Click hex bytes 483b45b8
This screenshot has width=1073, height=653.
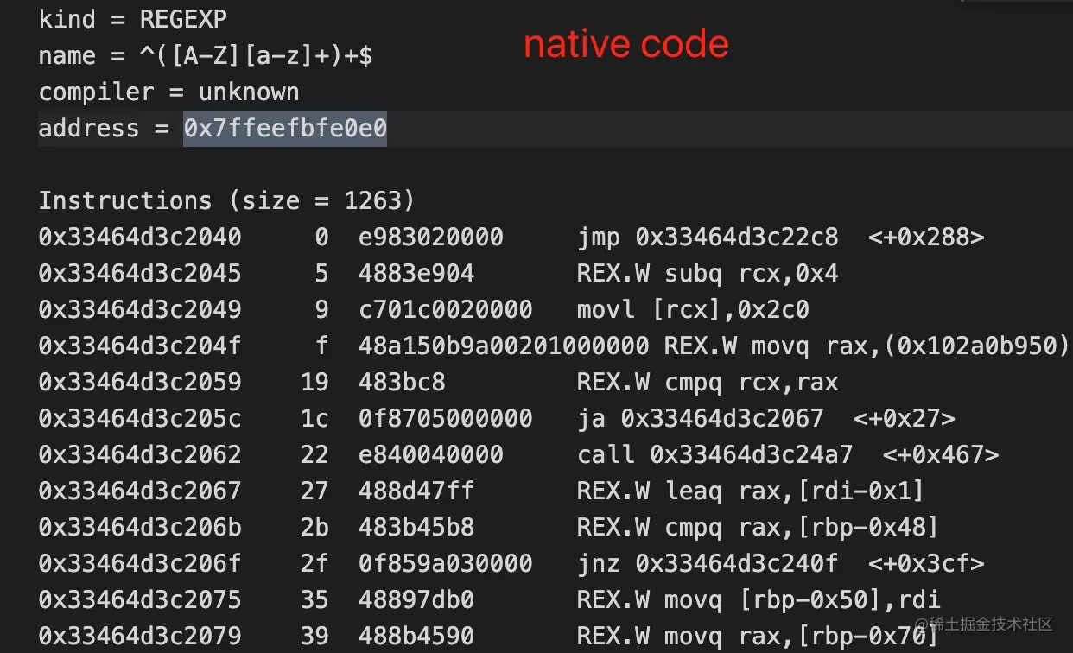(416, 528)
